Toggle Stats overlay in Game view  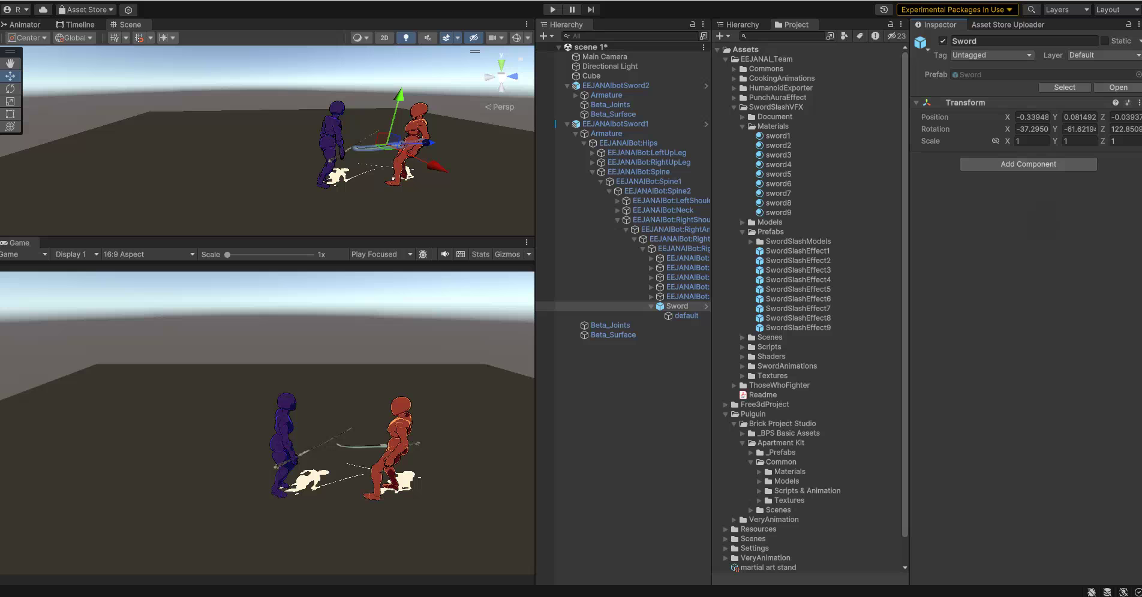coord(480,254)
